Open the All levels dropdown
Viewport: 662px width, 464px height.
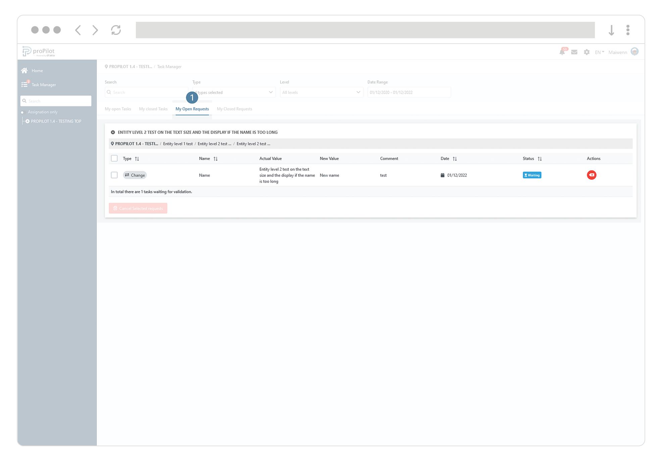click(x=321, y=92)
